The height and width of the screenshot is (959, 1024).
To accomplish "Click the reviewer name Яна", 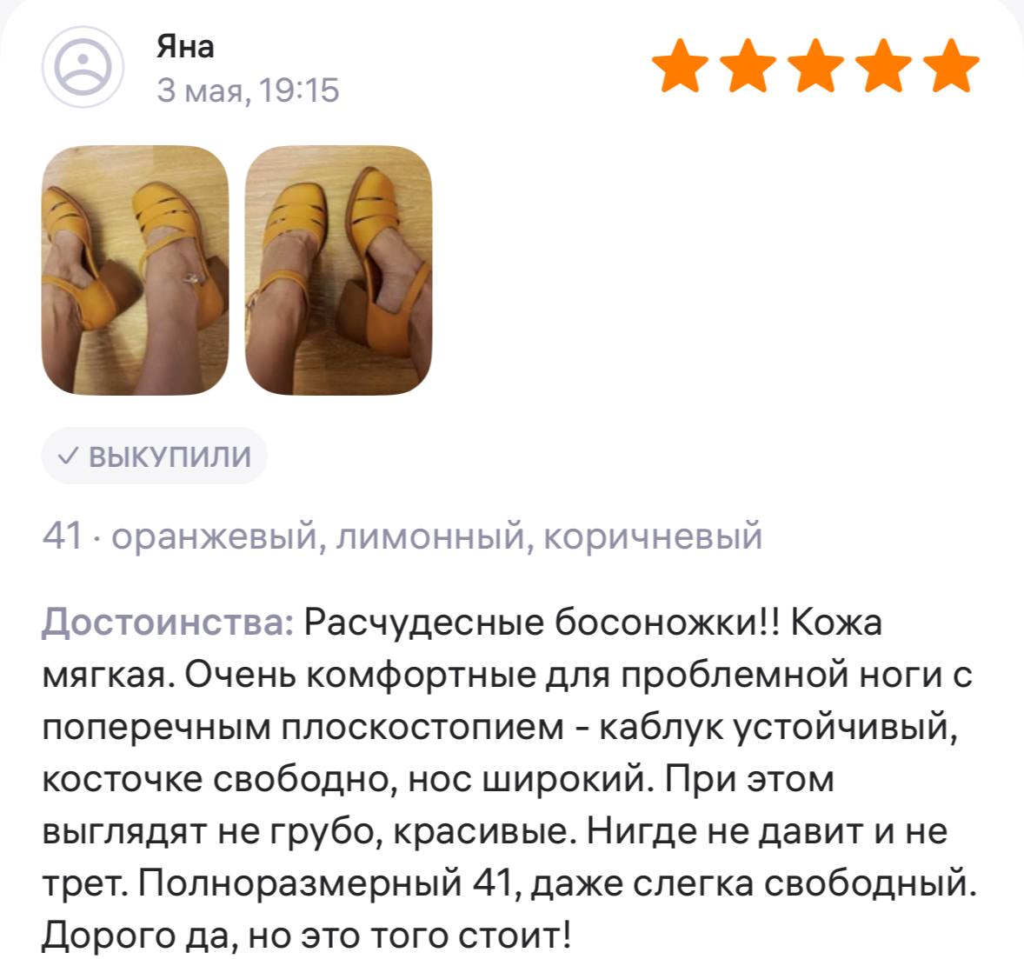I will point(185,47).
